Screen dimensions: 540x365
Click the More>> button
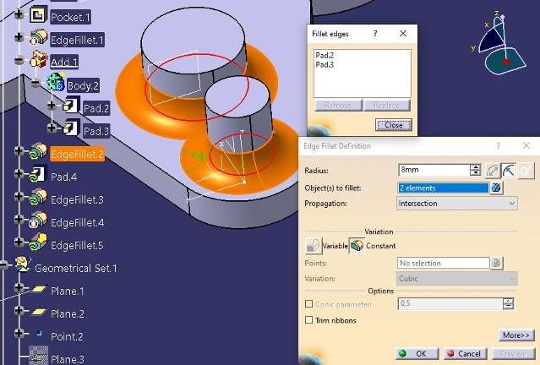515,335
